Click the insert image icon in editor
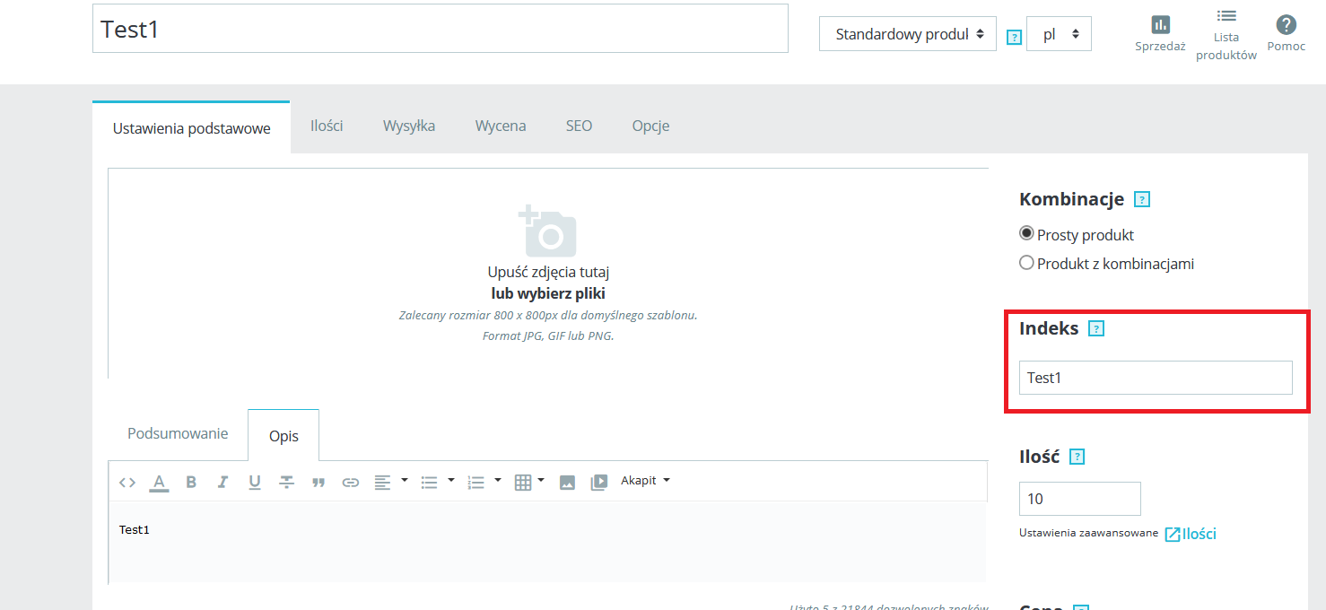 tap(567, 483)
